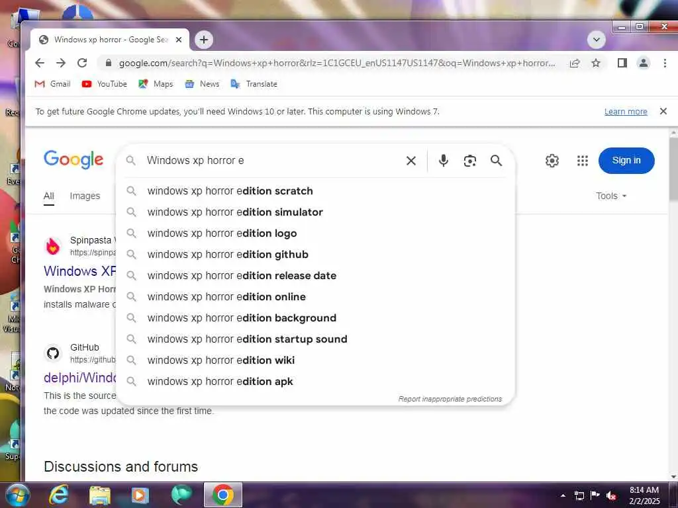Click the padlock site info icon

(x=109, y=63)
